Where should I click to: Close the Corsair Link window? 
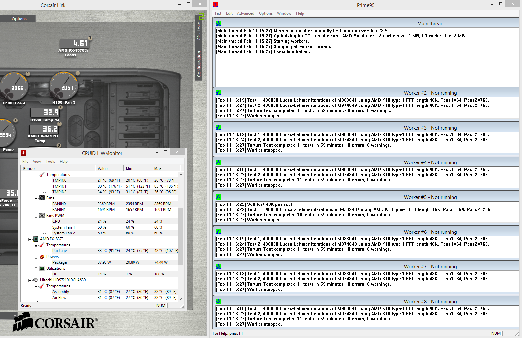(200, 4)
